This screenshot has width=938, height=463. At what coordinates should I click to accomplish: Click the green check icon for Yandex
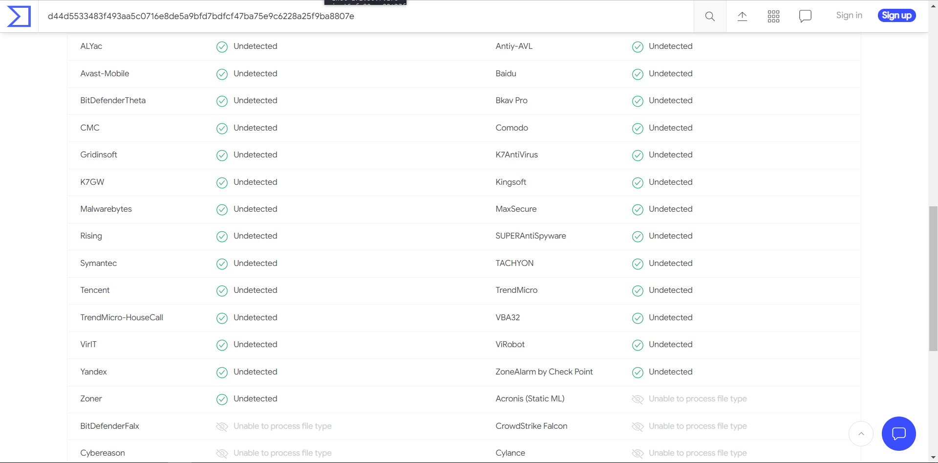point(222,372)
